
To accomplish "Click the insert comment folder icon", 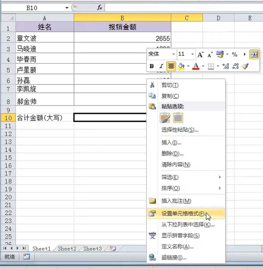I will (x=152, y=200).
